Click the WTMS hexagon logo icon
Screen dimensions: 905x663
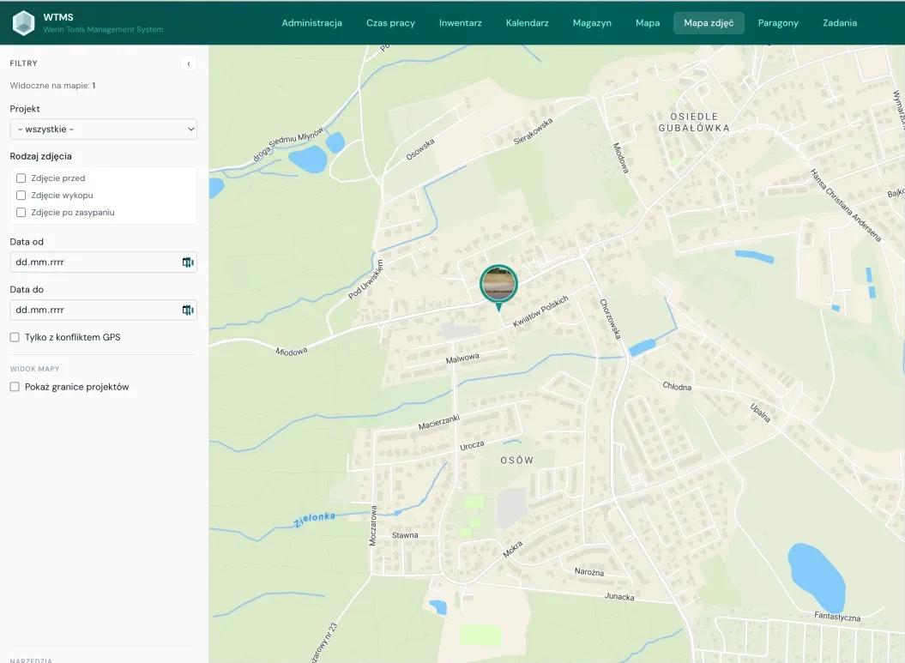(x=24, y=23)
